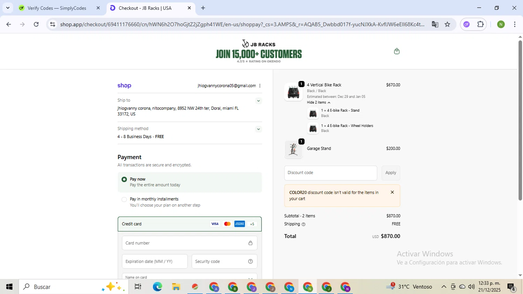Open Task View in taskbar

138,287
